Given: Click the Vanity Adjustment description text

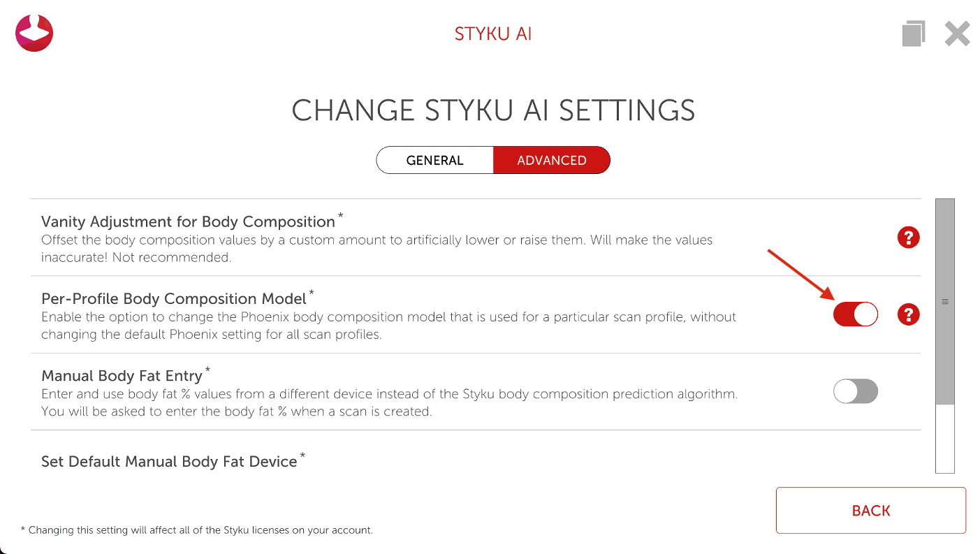Looking at the screenshot, I should click(376, 248).
